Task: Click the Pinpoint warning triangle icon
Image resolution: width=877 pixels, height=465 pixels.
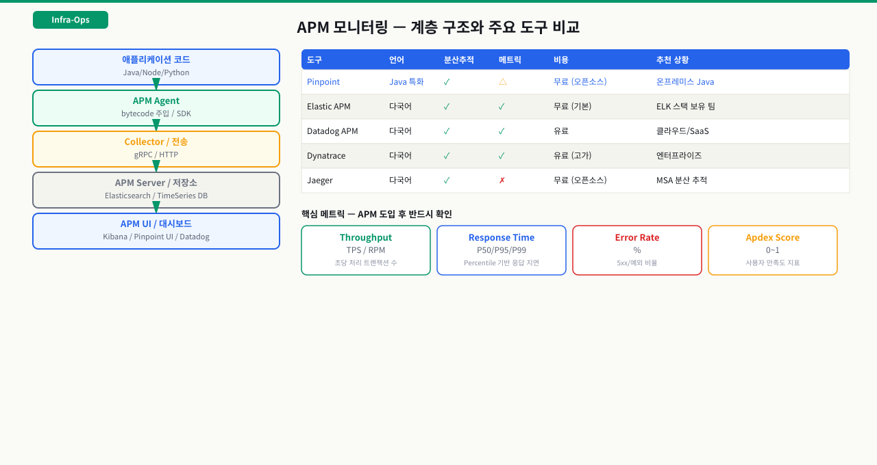Action: tap(503, 81)
